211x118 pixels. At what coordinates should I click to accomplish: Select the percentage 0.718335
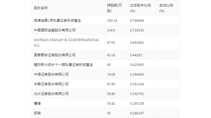point(137,30)
